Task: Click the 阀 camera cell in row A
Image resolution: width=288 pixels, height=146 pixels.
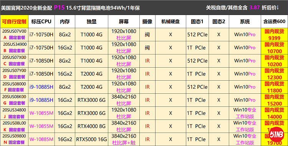Action: tap(147, 35)
